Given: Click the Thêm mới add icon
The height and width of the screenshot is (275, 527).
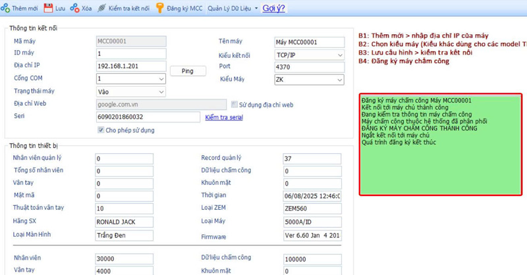Looking at the screenshot, I should [x=5, y=8].
